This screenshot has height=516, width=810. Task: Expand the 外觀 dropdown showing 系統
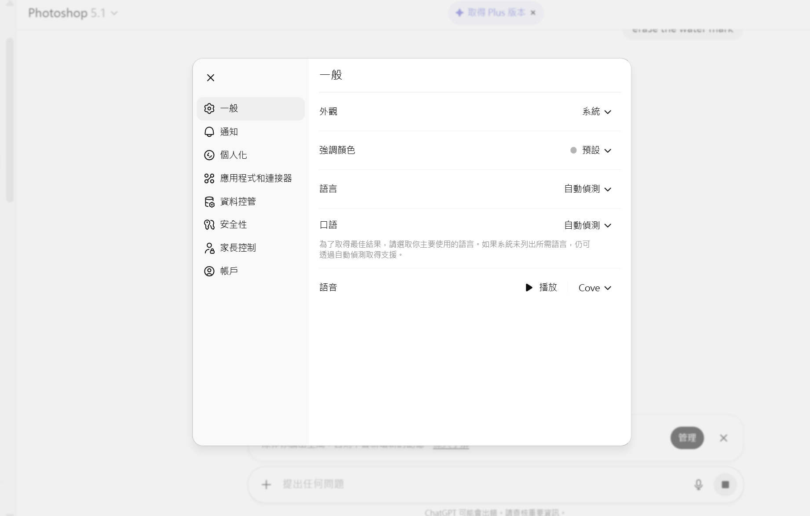pyautogui.click(x=597, y=112)
